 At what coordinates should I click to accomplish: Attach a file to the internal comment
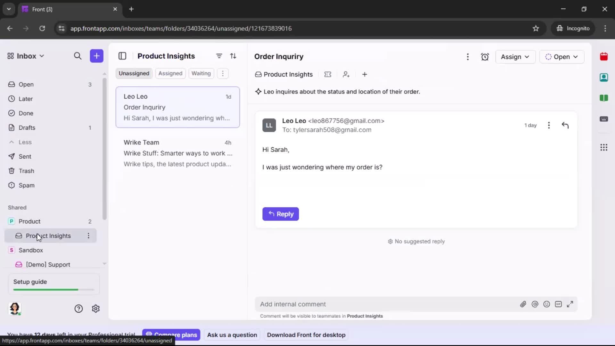click(523, 304)
